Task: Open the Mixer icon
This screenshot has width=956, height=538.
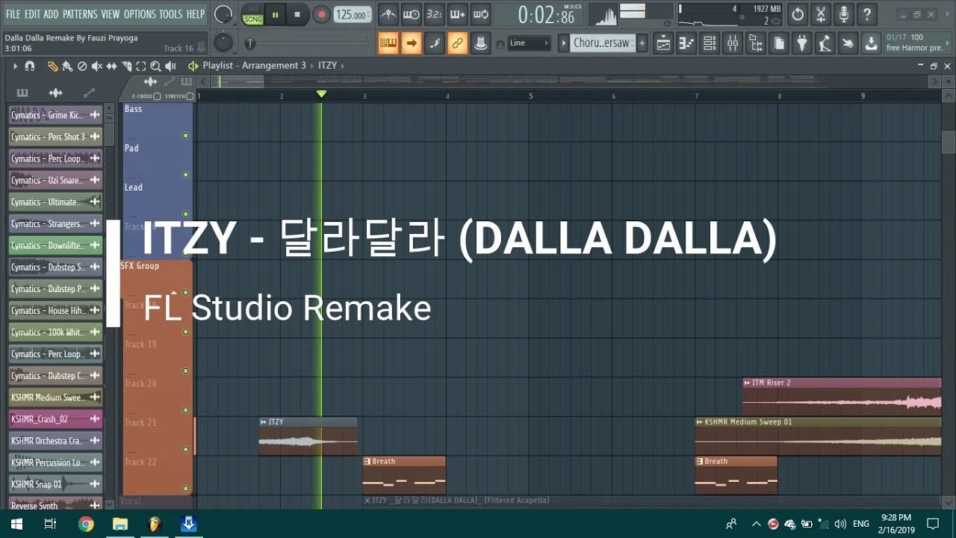Action: (x=733, y=43)
